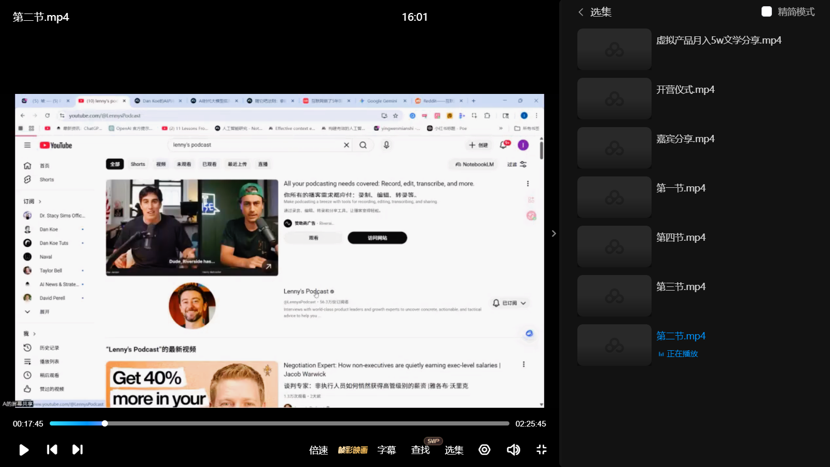830x467 pixels.
Task: Select 第一节.mp4 from the playlist
Action: (x=681, y=188)
